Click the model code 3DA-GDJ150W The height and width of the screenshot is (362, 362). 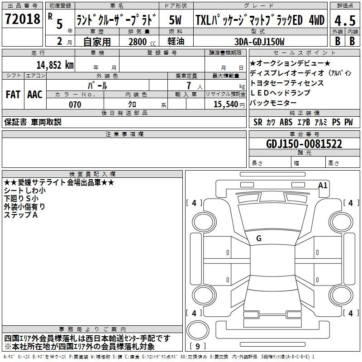[x=259, y=42]
